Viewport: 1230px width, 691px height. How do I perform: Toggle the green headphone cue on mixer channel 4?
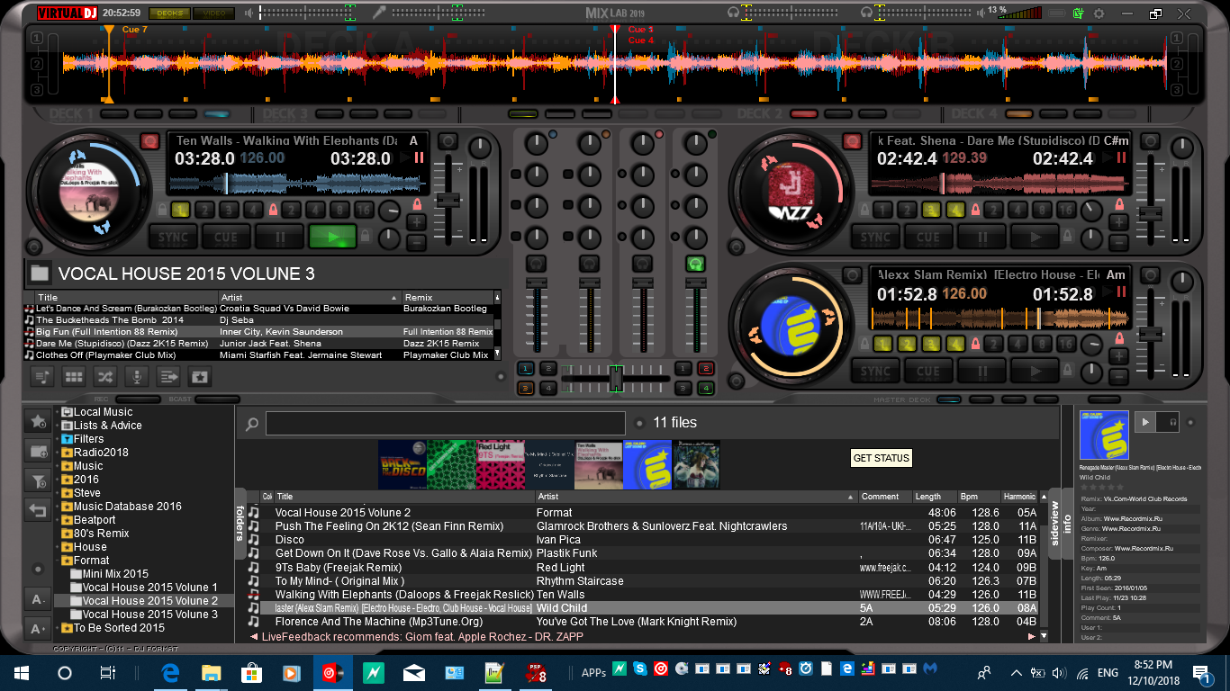click(x=695, y=264)
